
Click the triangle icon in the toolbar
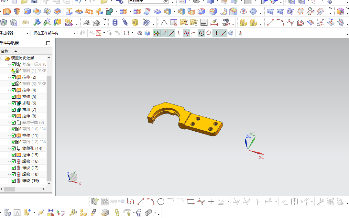point(164,23)
